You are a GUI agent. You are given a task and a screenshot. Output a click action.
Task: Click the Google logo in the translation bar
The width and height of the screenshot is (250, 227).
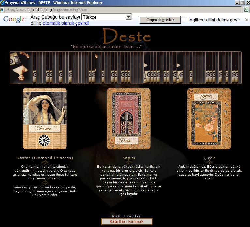15,20
